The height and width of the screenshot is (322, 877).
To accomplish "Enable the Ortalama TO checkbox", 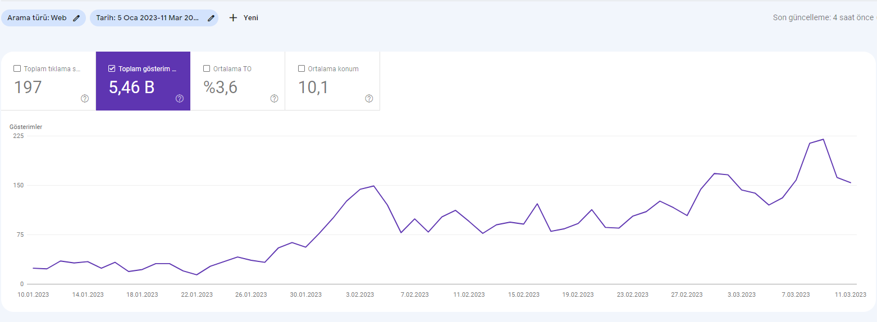I will point(207,68).
